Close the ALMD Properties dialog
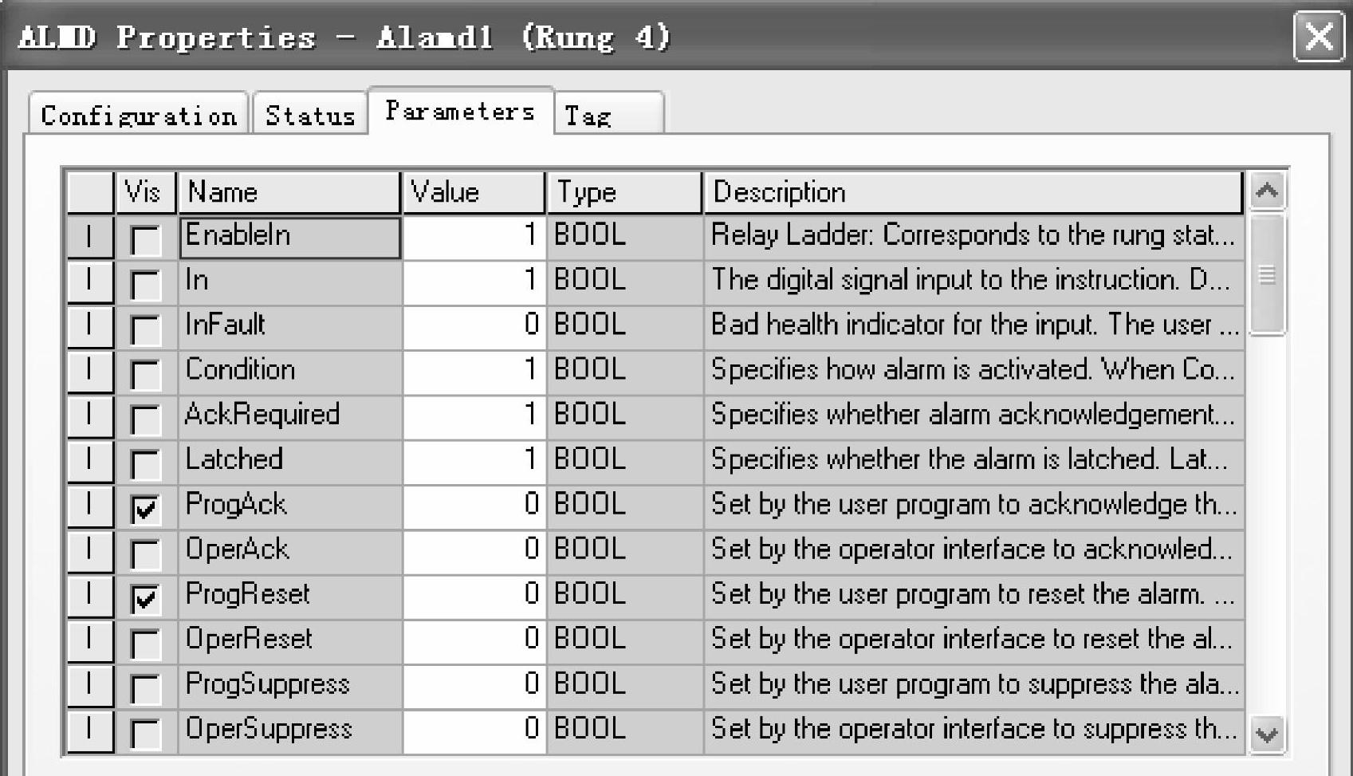1353x776 pixels. point(1318,37)
